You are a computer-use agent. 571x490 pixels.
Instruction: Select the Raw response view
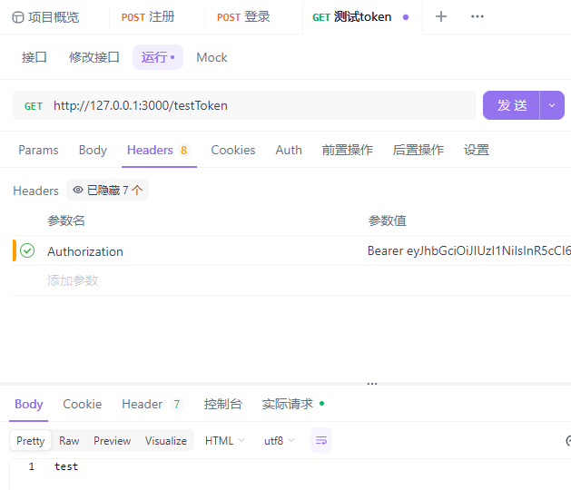coord(69,440)
